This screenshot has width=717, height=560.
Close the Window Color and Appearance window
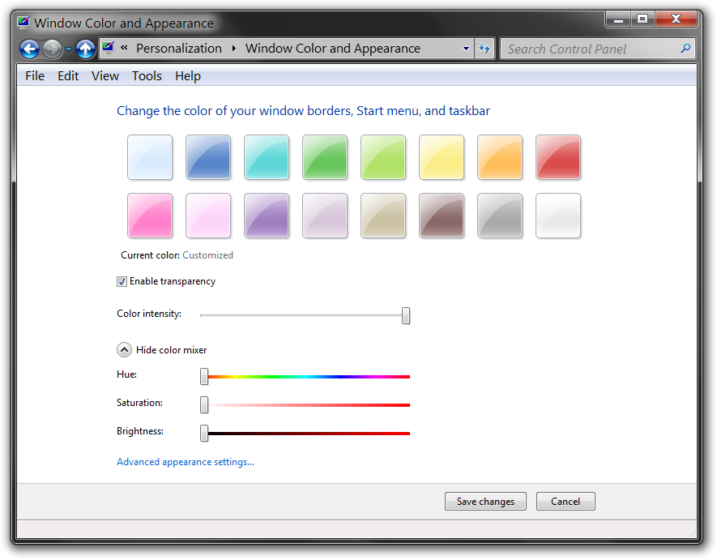point(676,19)
